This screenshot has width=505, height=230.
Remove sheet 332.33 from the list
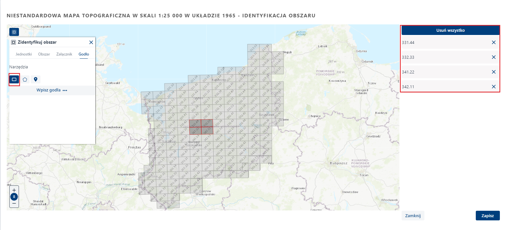click(x=494, y=57)
